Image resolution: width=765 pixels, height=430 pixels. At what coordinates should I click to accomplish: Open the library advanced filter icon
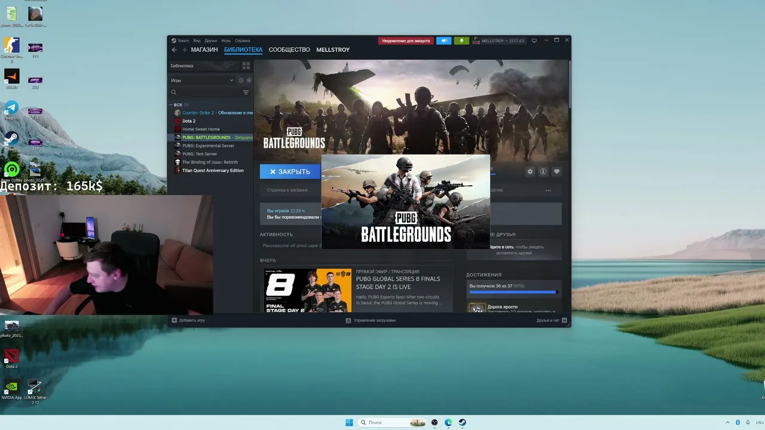(x=246, y=93)
